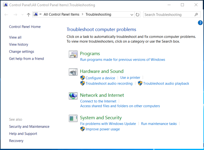Open the recent locations dropdown arrow
Screen dimensions: 204x150
pos(23,14)
